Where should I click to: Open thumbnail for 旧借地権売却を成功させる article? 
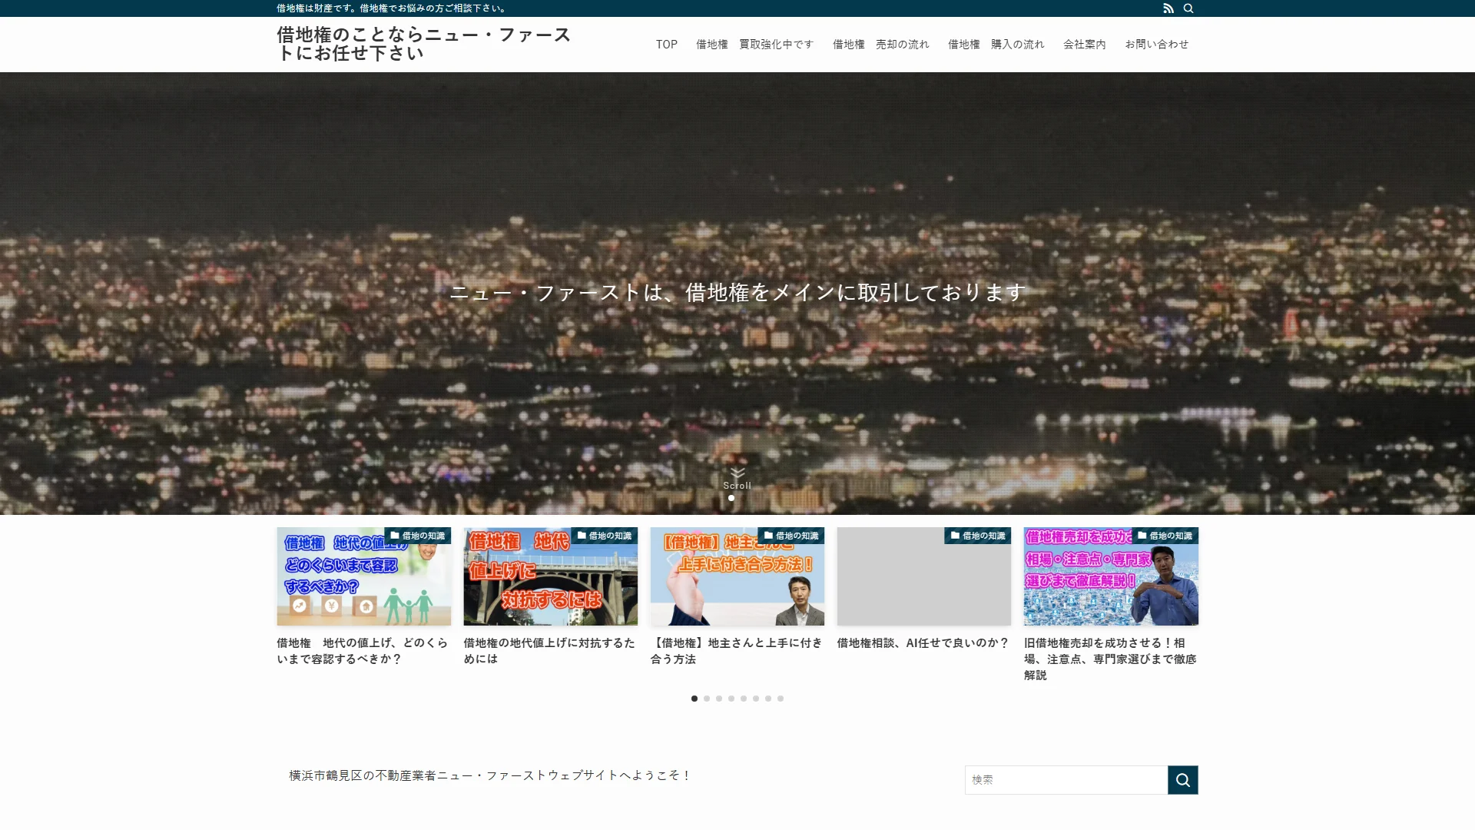[x=1111, y=576]
